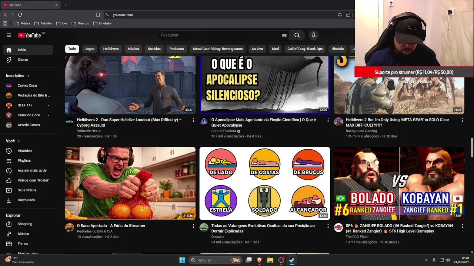Image resolution: width=474 pixels, height=266 pixels.
Task: Bookmark this page icon
Action: coord(98,15)
